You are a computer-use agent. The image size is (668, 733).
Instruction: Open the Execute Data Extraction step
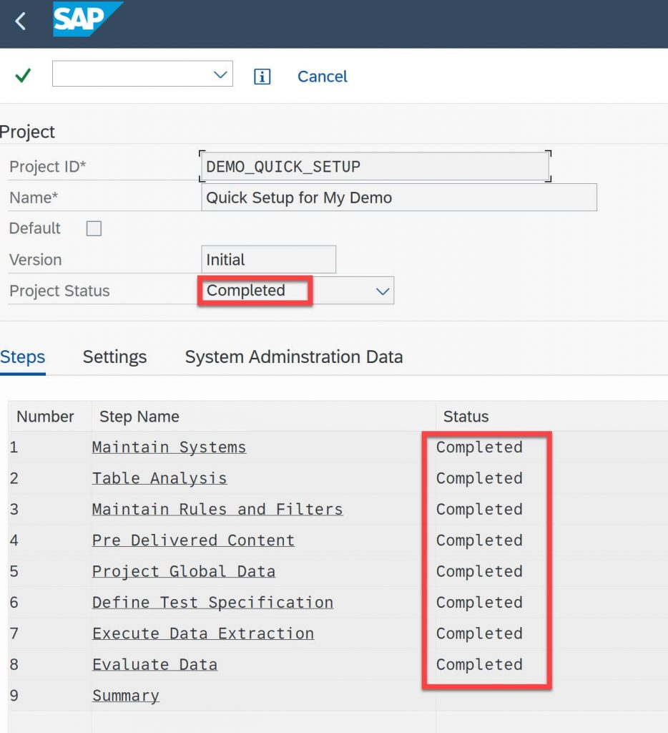click(x=202, y=634)
